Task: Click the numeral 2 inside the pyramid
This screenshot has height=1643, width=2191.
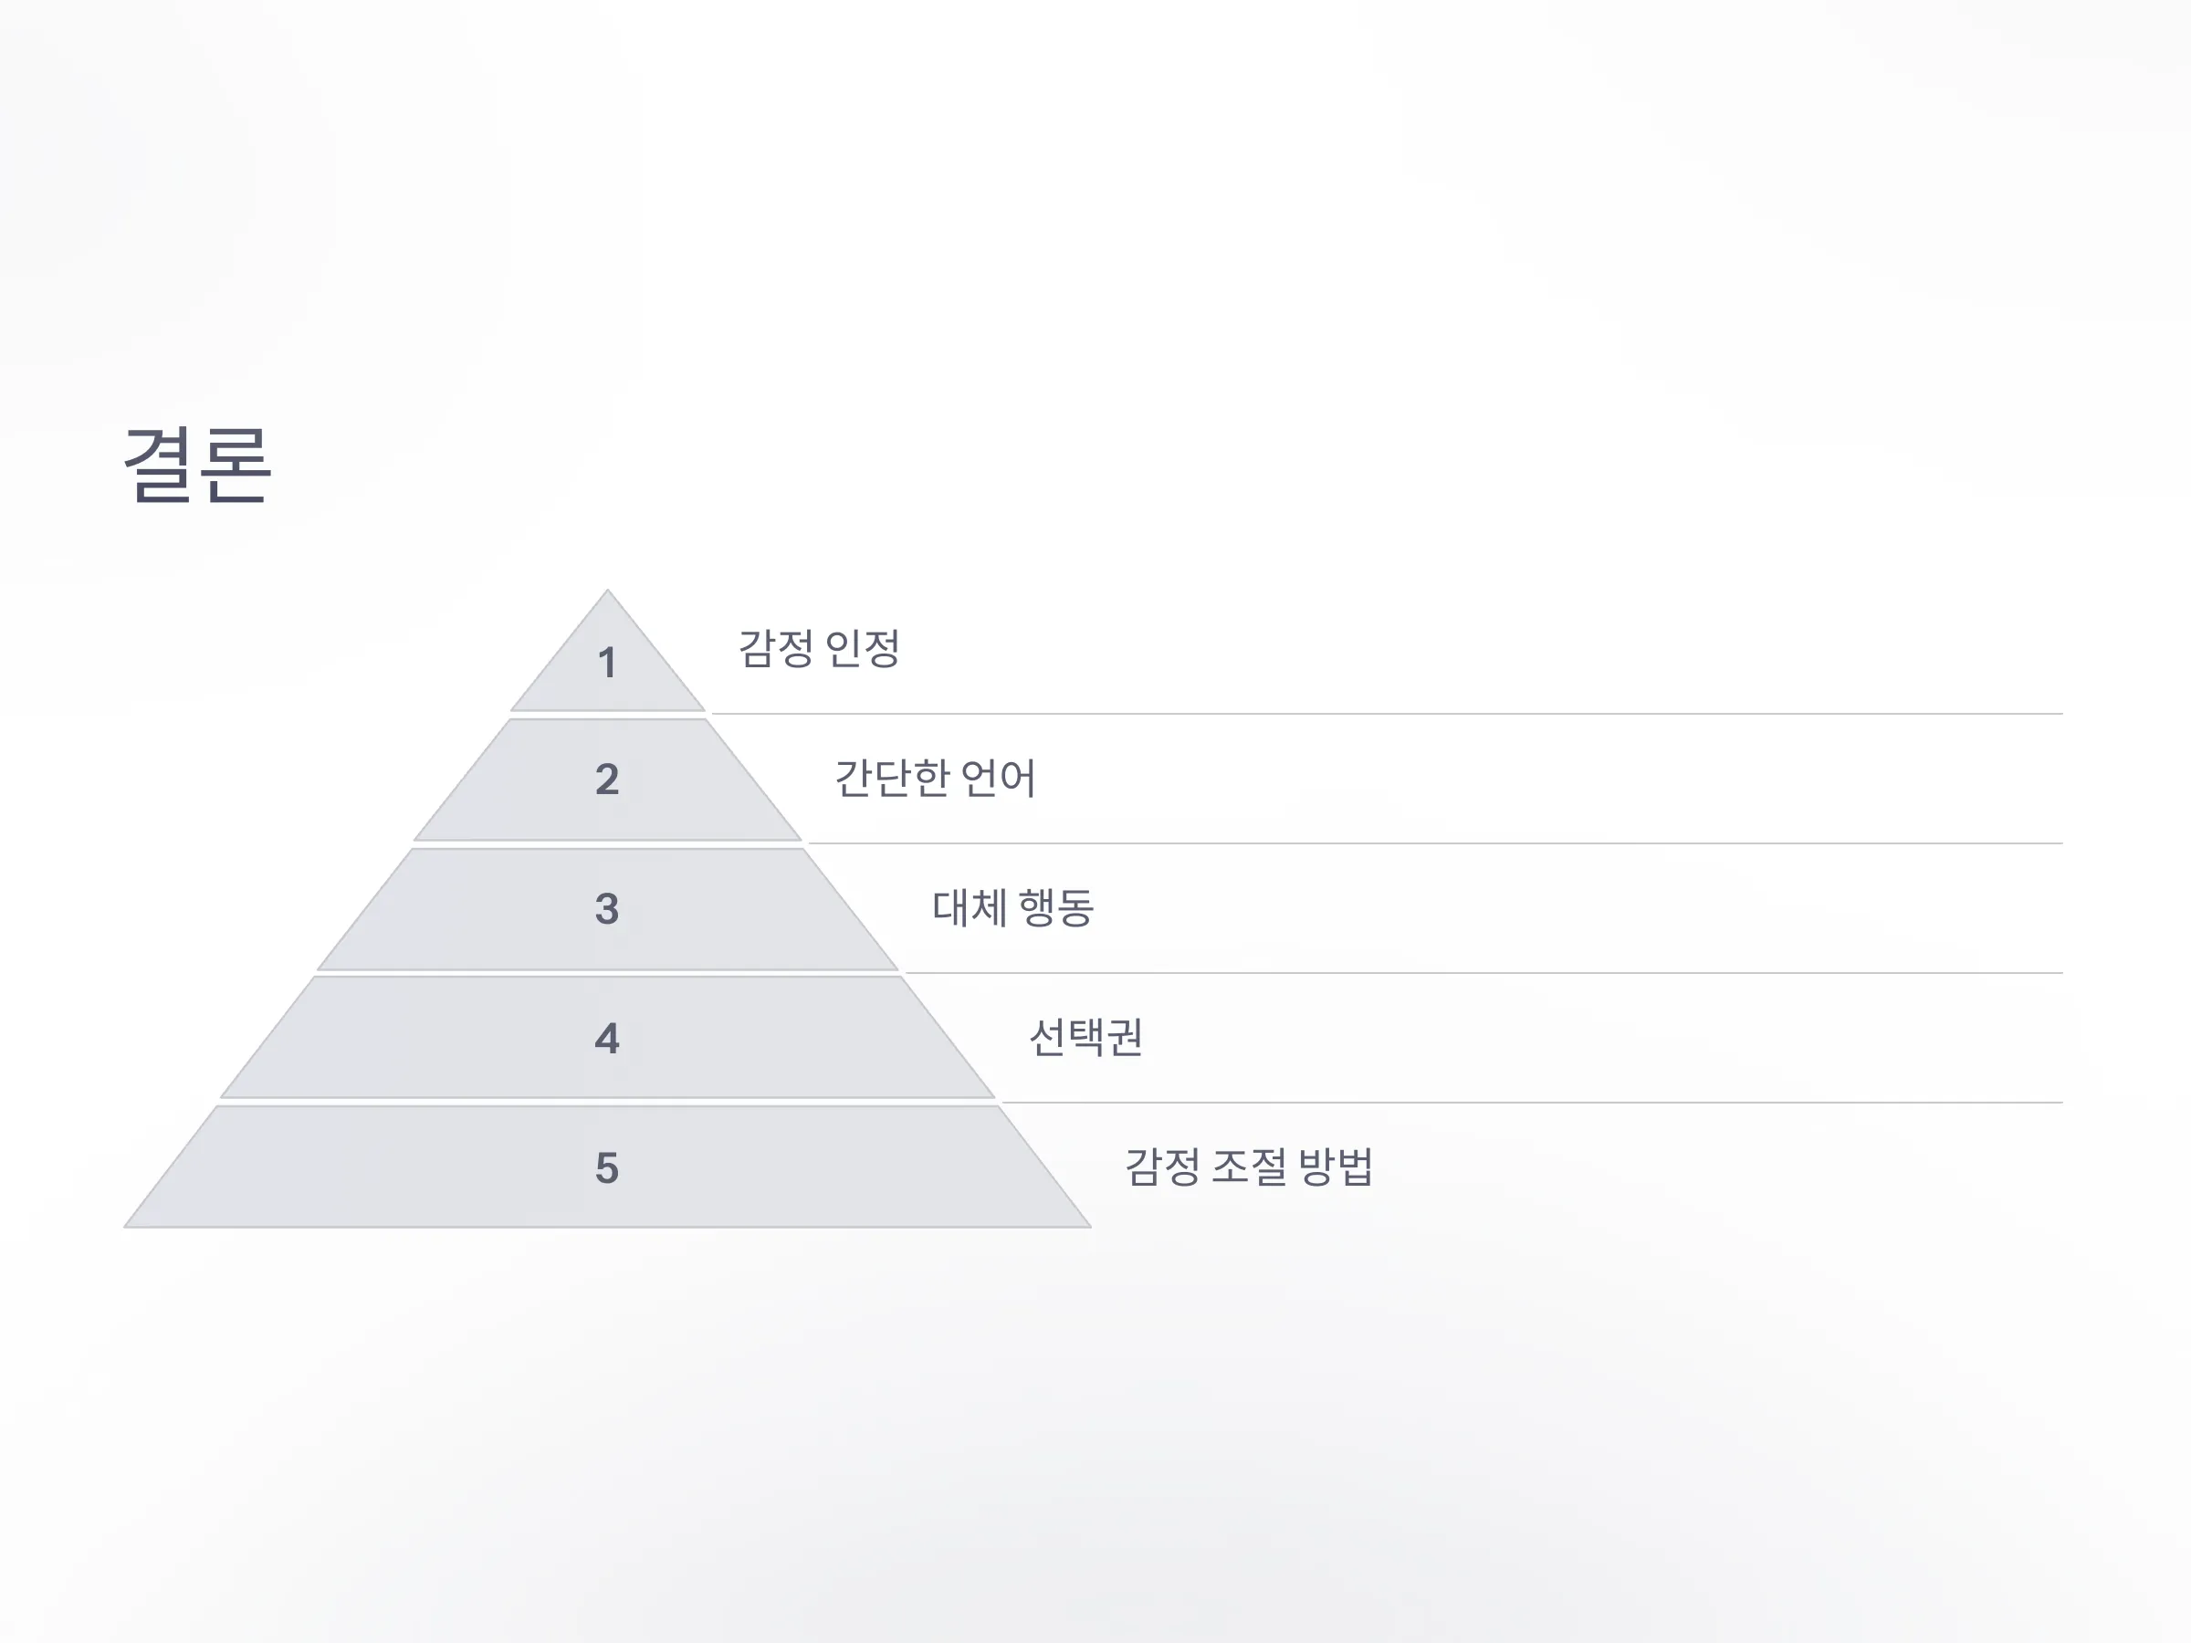Action: coord(607,780)
